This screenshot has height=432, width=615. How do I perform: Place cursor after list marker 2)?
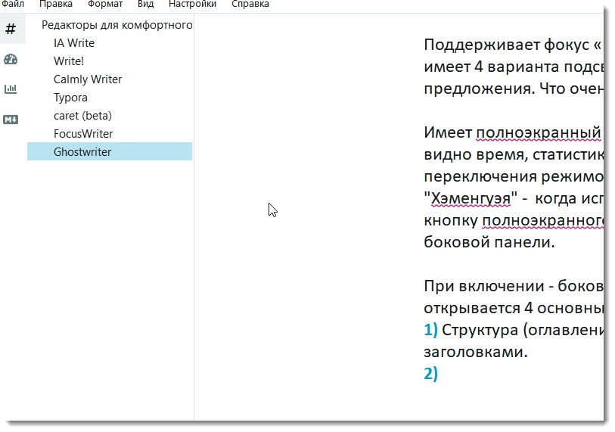click(439, 373)
